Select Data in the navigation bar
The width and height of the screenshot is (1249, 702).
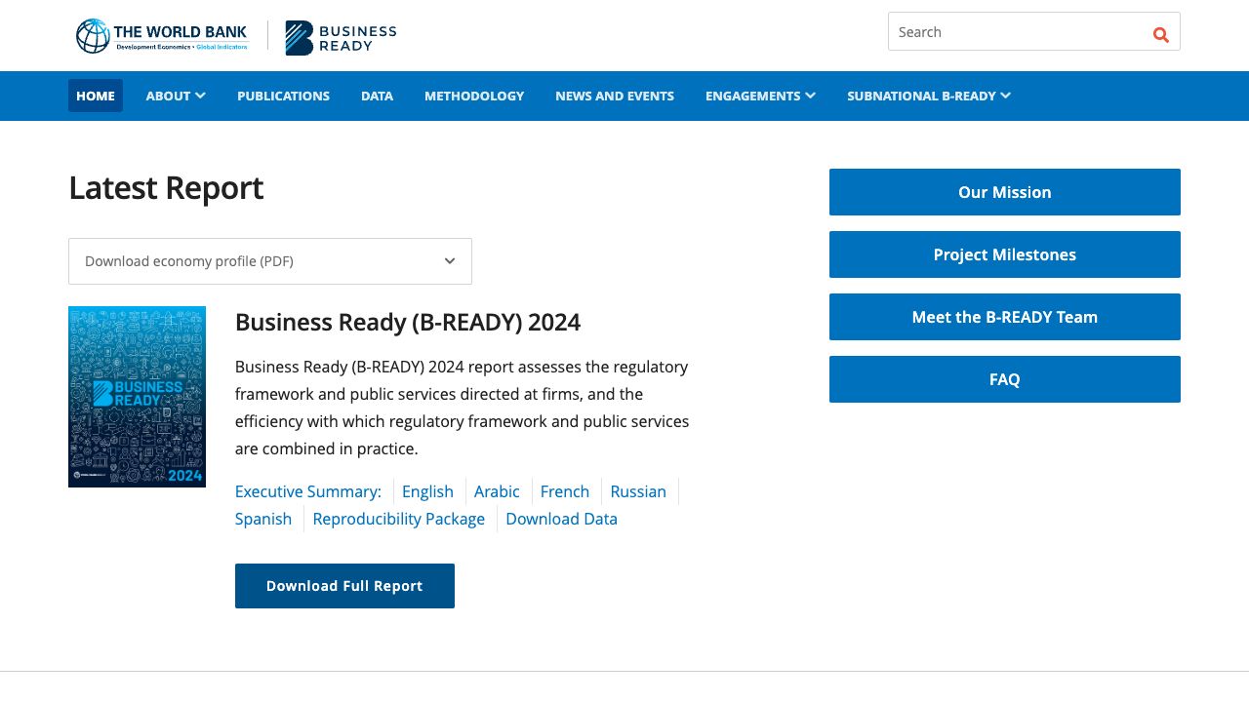click(377, 96)
